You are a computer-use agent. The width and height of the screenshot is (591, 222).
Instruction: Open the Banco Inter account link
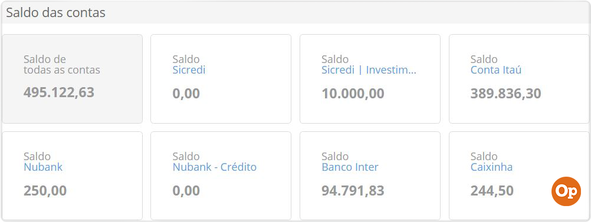coord(350,167)
